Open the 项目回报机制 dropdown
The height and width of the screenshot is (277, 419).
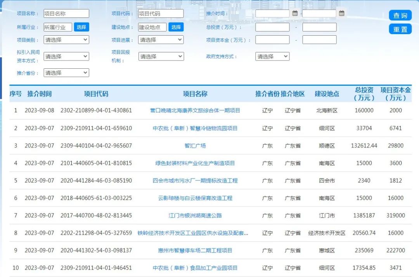coord(161,56)
